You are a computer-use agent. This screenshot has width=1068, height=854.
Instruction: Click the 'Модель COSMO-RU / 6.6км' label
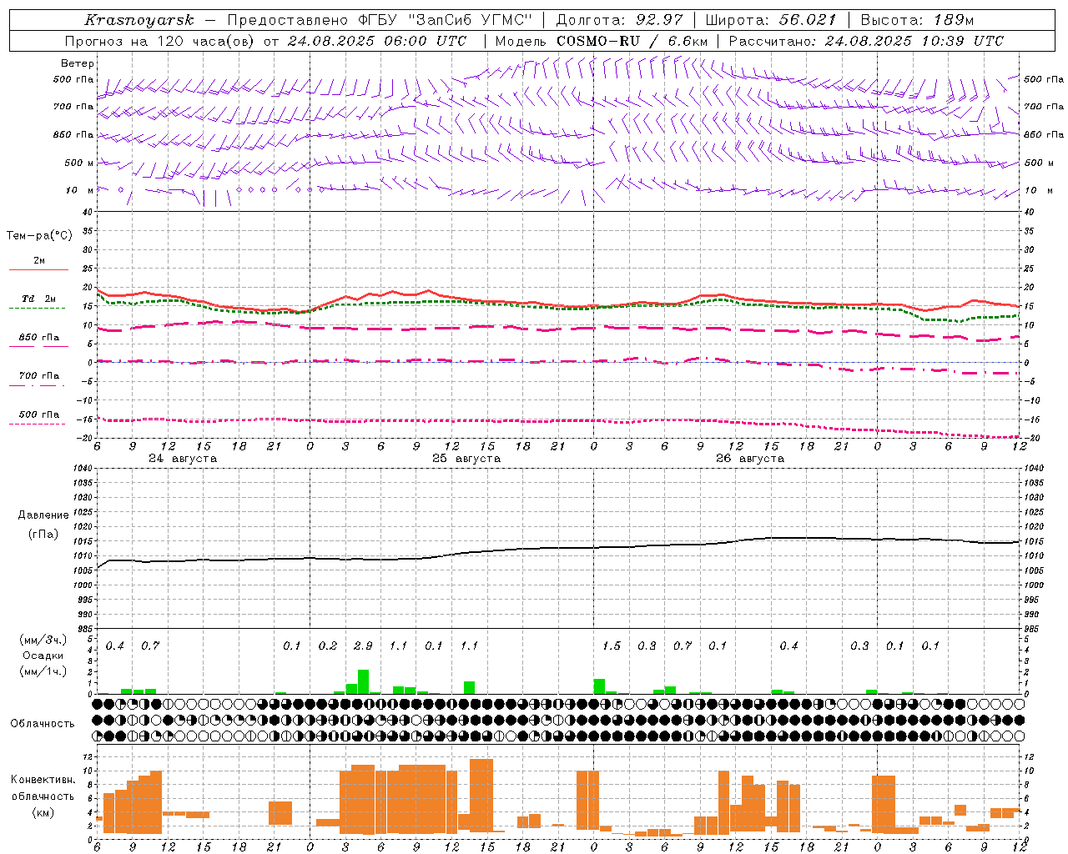[x=602, y=41]
